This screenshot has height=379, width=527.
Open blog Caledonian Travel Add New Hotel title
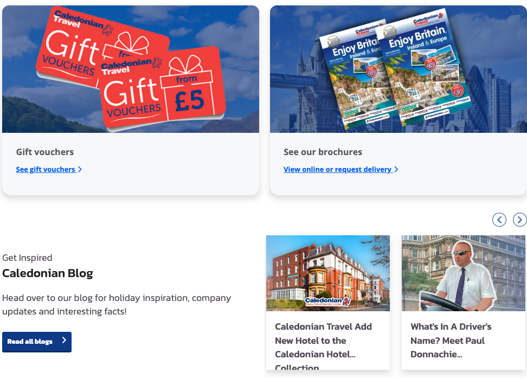click(x=323, y=346)
